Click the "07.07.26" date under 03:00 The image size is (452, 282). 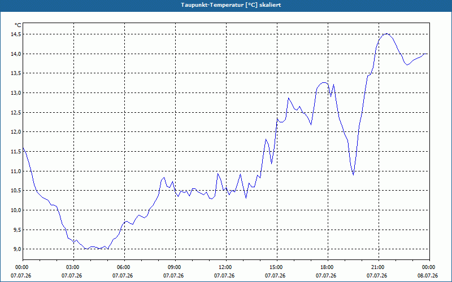72,276
